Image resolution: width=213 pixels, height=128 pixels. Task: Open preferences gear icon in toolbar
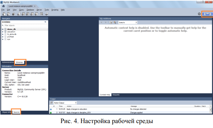click(x=199, y=14)
